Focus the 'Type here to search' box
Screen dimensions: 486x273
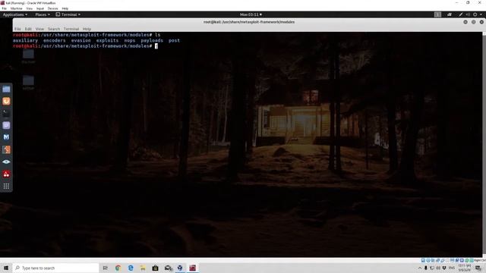point(55,268)
